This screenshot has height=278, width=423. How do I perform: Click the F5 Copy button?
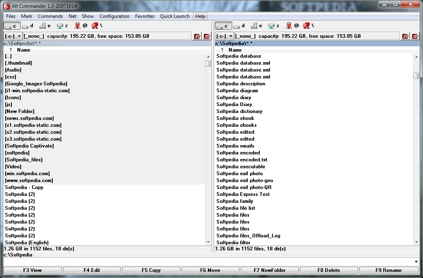point(151,270)
